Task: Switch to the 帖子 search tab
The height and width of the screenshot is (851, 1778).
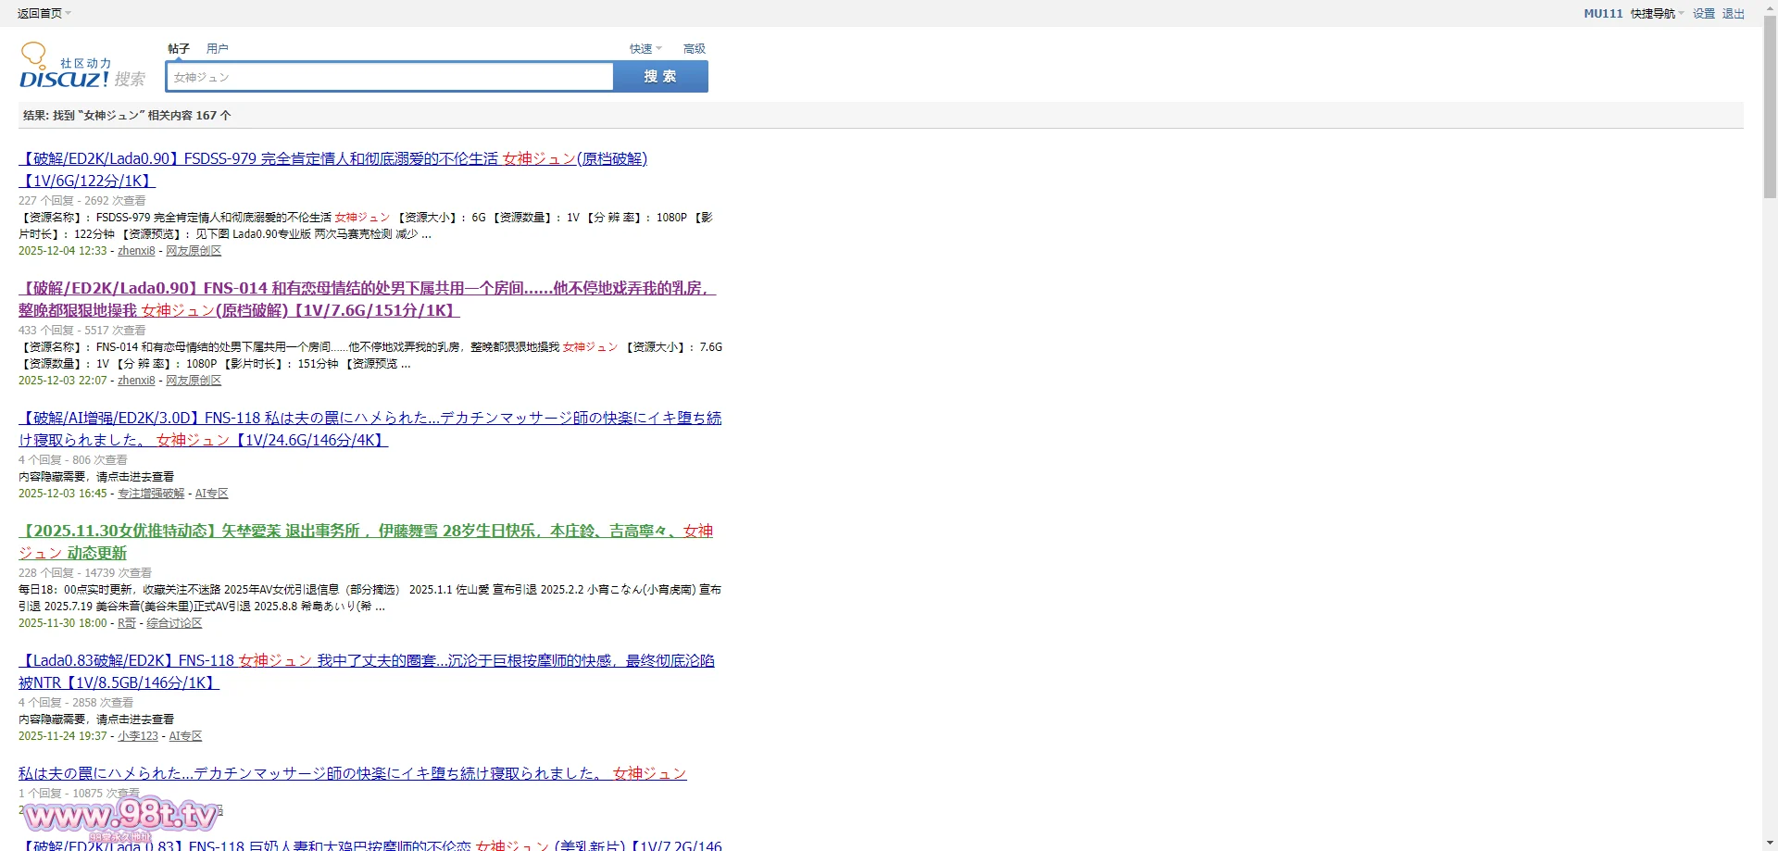Action: (x=179, y=48)
